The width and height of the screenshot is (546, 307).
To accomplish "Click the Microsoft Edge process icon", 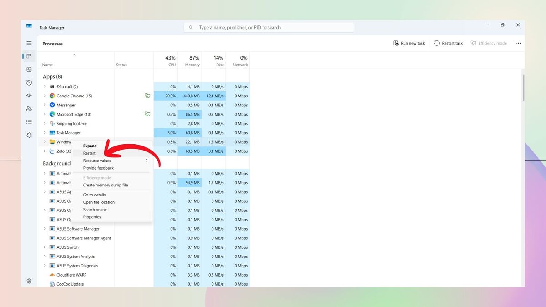I will [52, 114].
